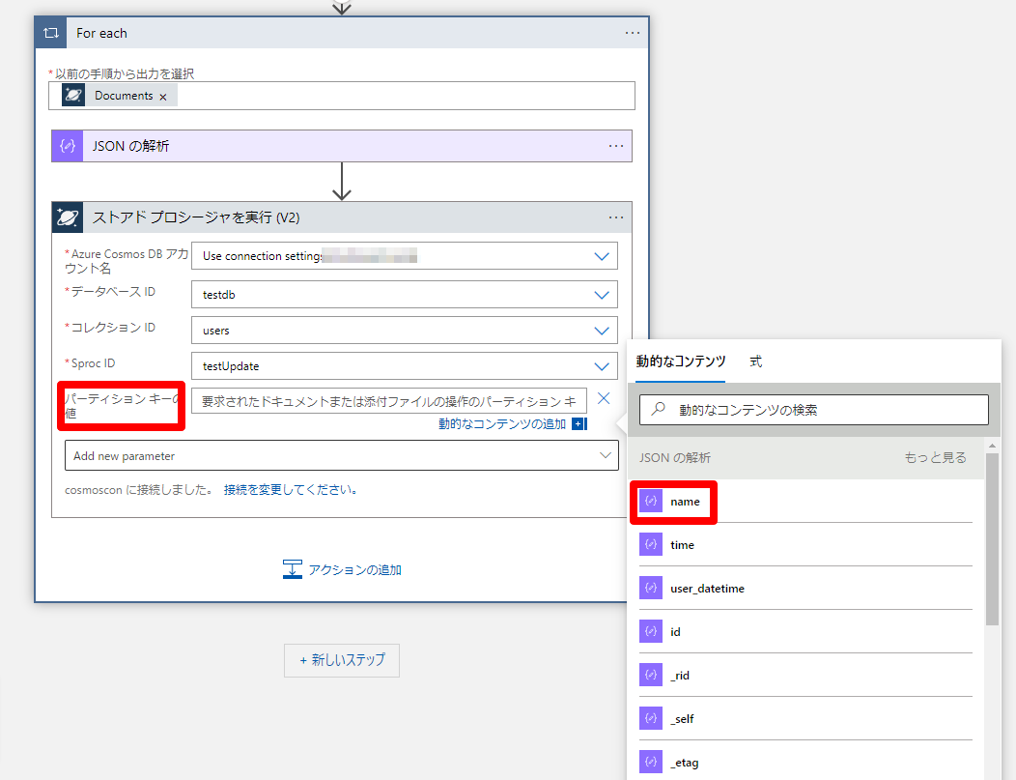Click the 動的なコンテンツの検索 search field
The image size is (1016, 780).
pos(814,410)
